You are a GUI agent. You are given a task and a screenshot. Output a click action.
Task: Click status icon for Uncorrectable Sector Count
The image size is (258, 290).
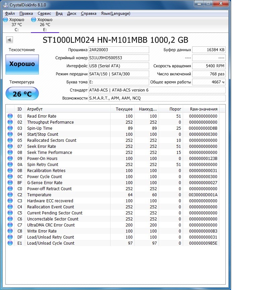pyautogui.click(x=10, y=219)
